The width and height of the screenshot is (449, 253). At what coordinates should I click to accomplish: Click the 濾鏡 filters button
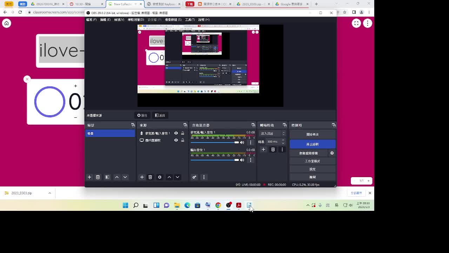pos(160,115)
